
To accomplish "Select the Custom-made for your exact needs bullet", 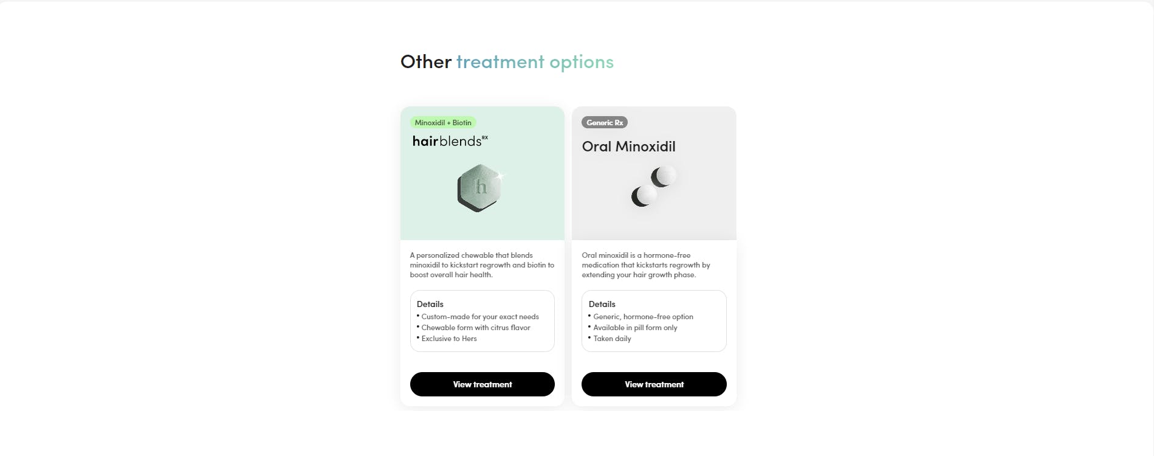I will click(480, 317).
